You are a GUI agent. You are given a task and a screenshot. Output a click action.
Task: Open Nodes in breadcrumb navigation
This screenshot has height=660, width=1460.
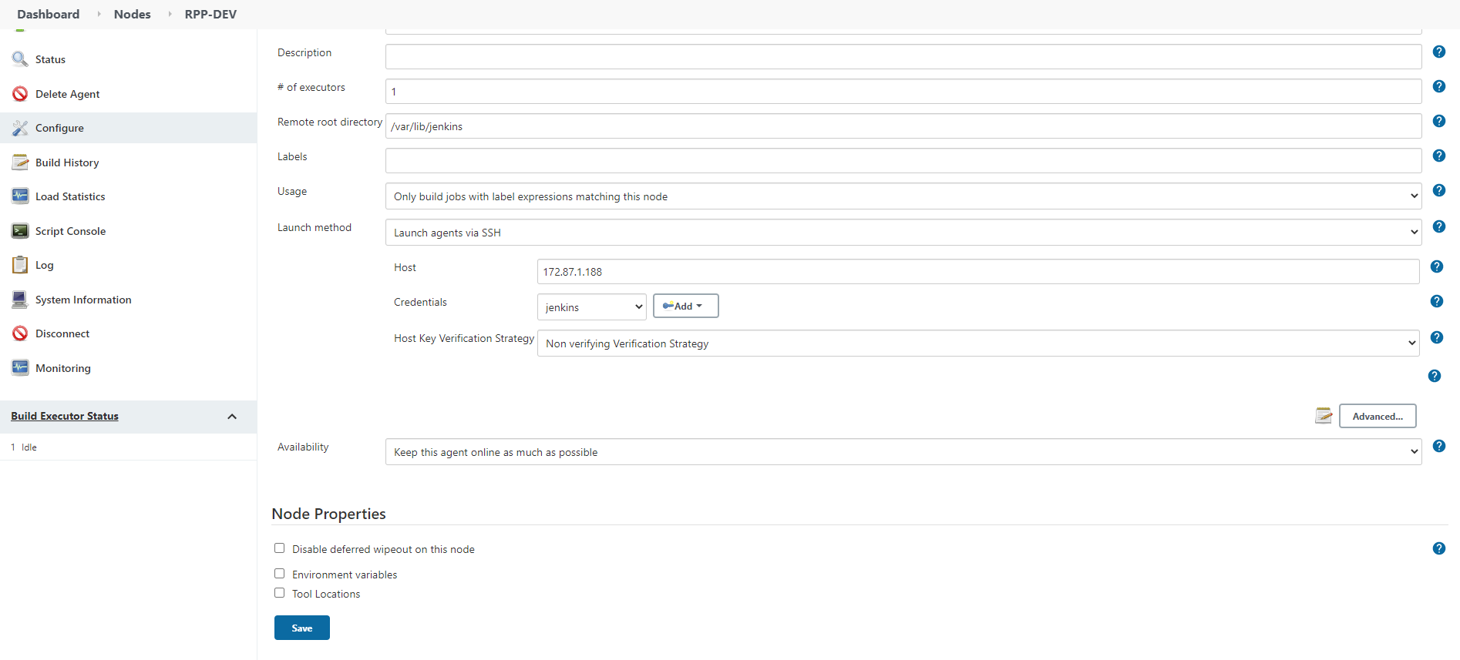(x=132, y=14)
